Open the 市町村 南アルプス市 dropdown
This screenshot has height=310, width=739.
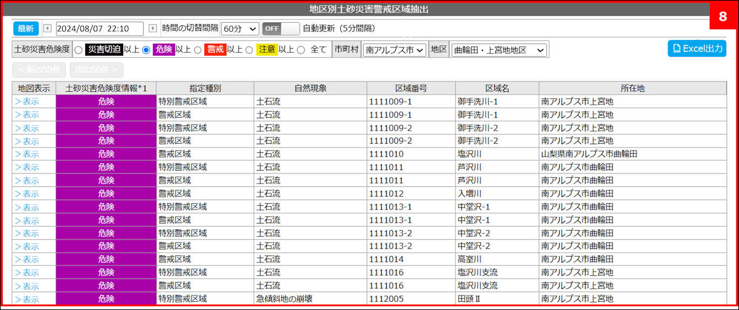[394, 50]
